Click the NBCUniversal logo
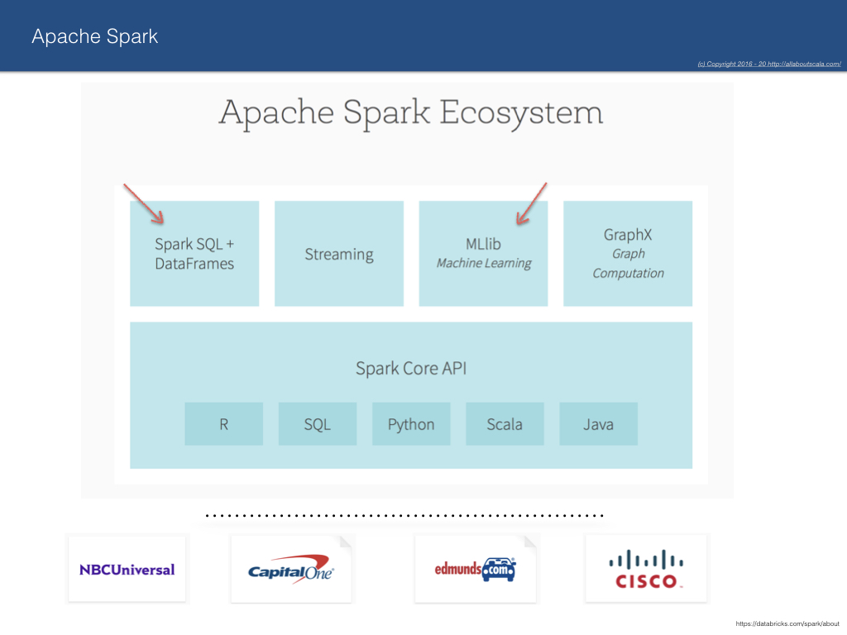This screenshot has width=847, height=635. [127, 569]
